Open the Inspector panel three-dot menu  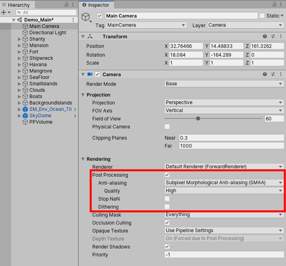(281, 4)
